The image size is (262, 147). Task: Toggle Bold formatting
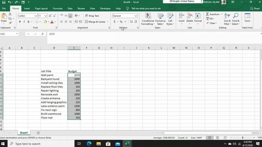coord(20,22)
